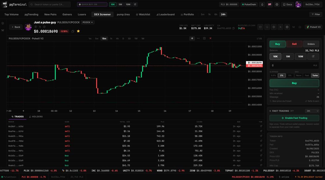The image size is (325, 180).
Task: Expand the PCOCK pair dropdown
Action: point(88,22)
